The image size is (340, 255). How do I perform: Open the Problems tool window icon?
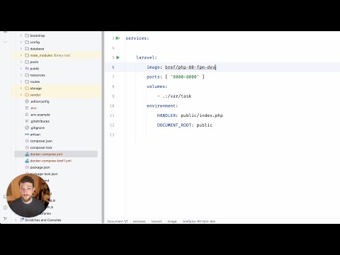(5, 208)
